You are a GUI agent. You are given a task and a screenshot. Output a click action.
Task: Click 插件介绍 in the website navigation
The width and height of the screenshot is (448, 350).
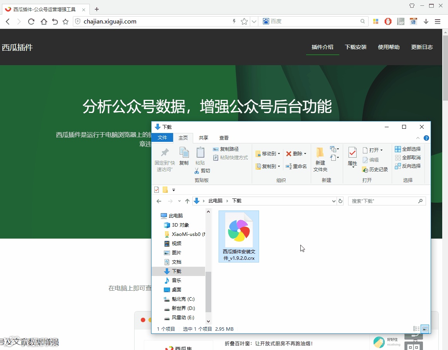[x=323, y=47]
